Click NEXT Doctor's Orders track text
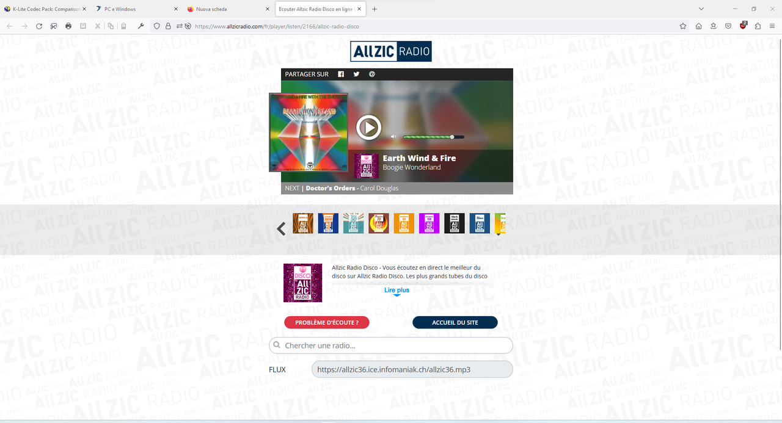782x423 pixels. 342,188
